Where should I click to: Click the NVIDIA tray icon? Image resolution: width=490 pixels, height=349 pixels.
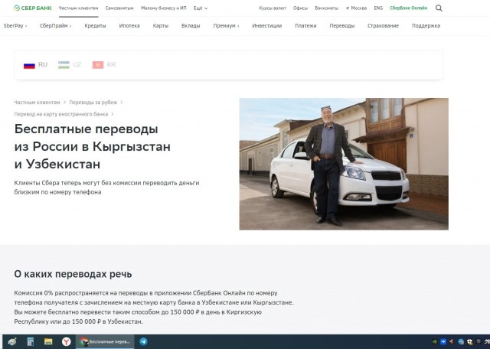pyautogui.click(x=434, y=342)
